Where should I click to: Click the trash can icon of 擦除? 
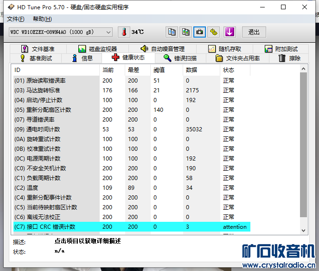pos(282,58)
